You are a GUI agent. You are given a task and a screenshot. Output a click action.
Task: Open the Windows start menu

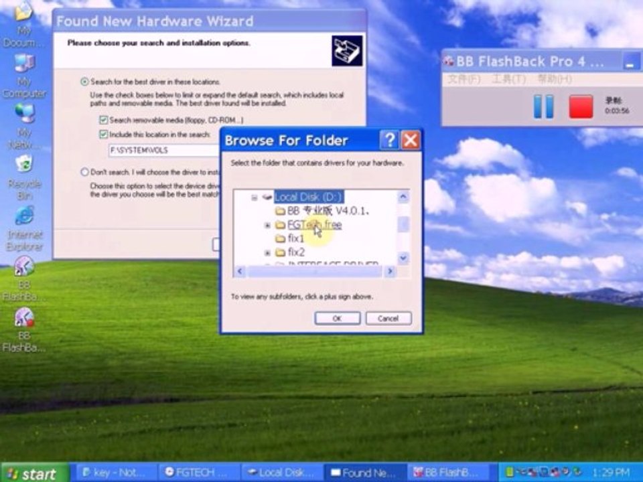tap(34, 473)
